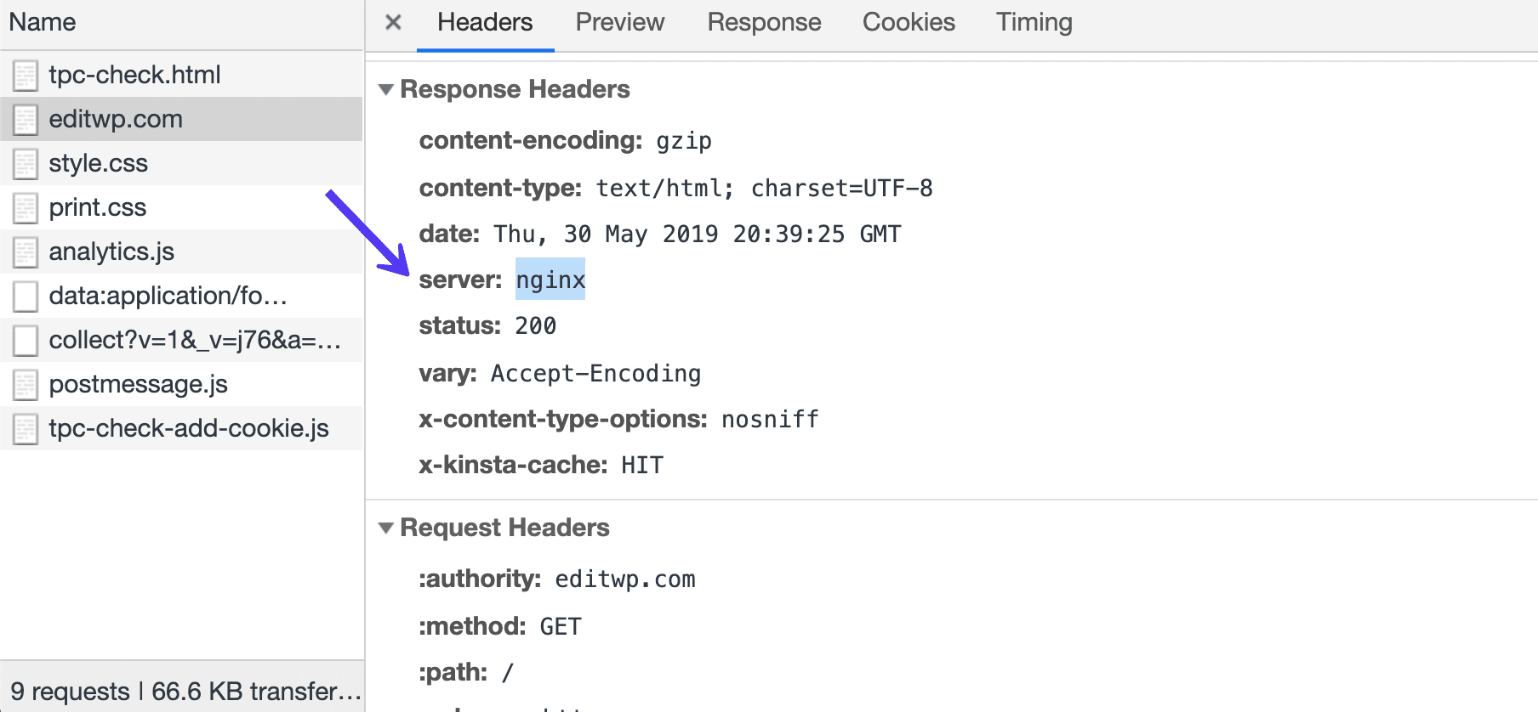Click the document icon next to analytics.js
The height and width of the screenshot is (712, 1538).
point(26,251)
